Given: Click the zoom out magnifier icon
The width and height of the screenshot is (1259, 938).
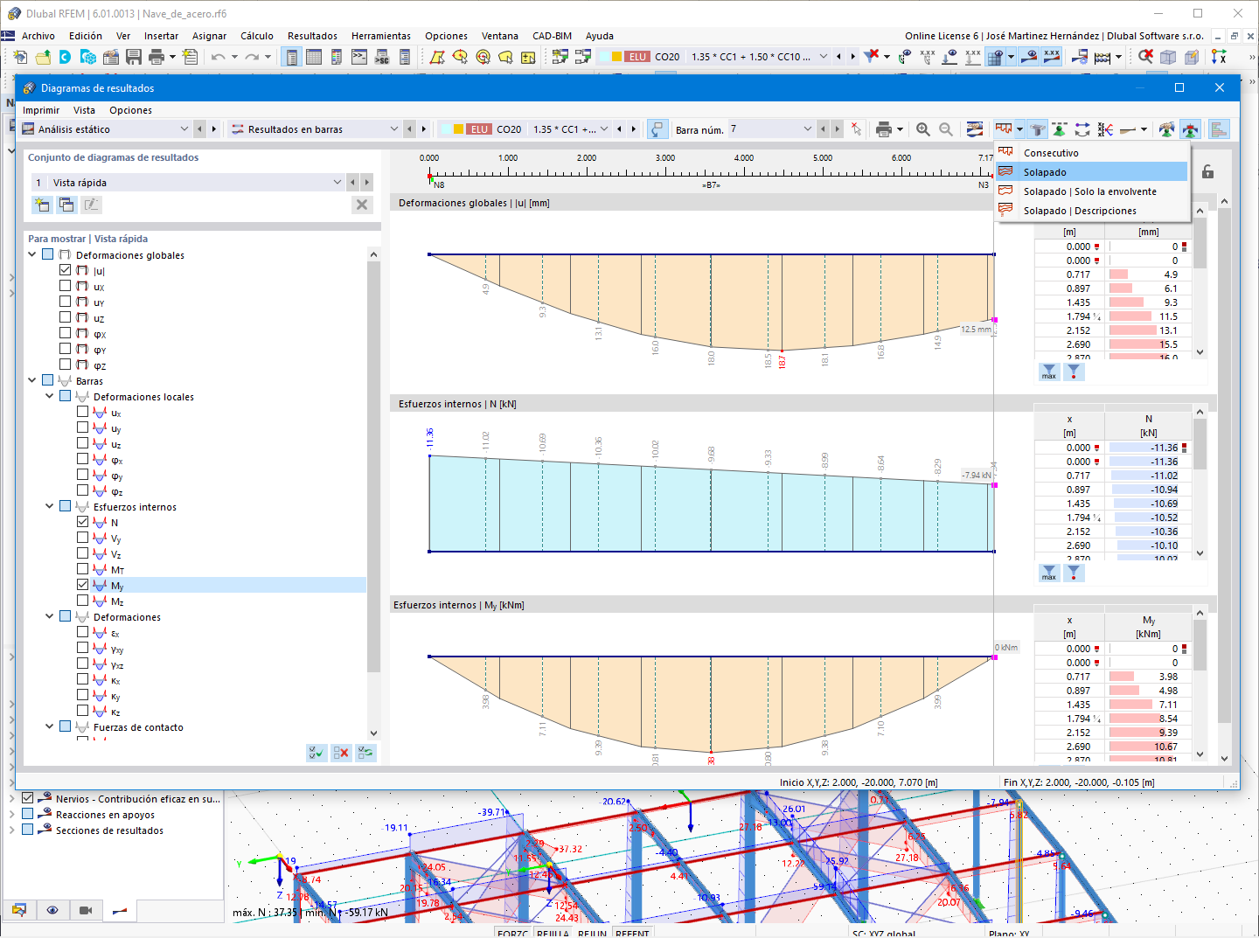Looking at the screenshot, I should (945, 129).
